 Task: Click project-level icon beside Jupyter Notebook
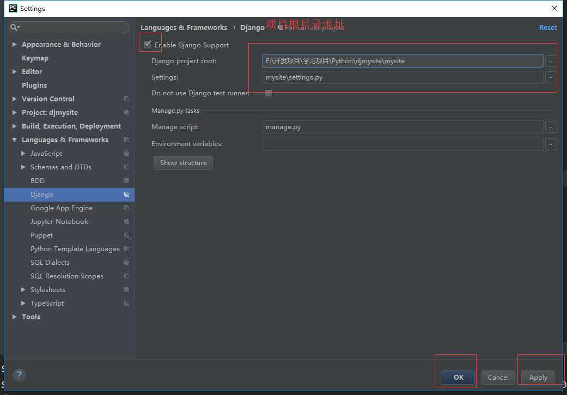[126, 222]
